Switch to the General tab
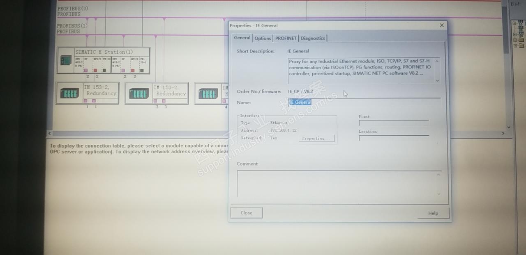The width and height of the screenshot is (526, 255). click(242, 38)
